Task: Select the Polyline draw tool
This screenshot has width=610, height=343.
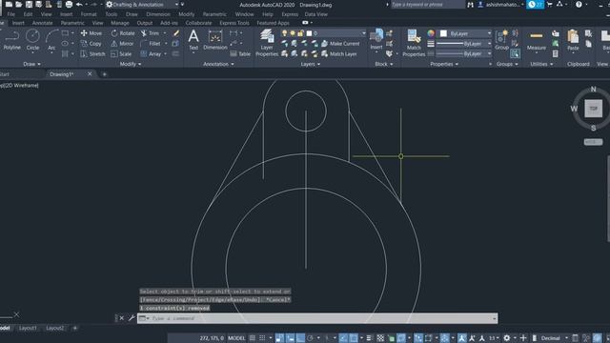Action: (11, 40)
